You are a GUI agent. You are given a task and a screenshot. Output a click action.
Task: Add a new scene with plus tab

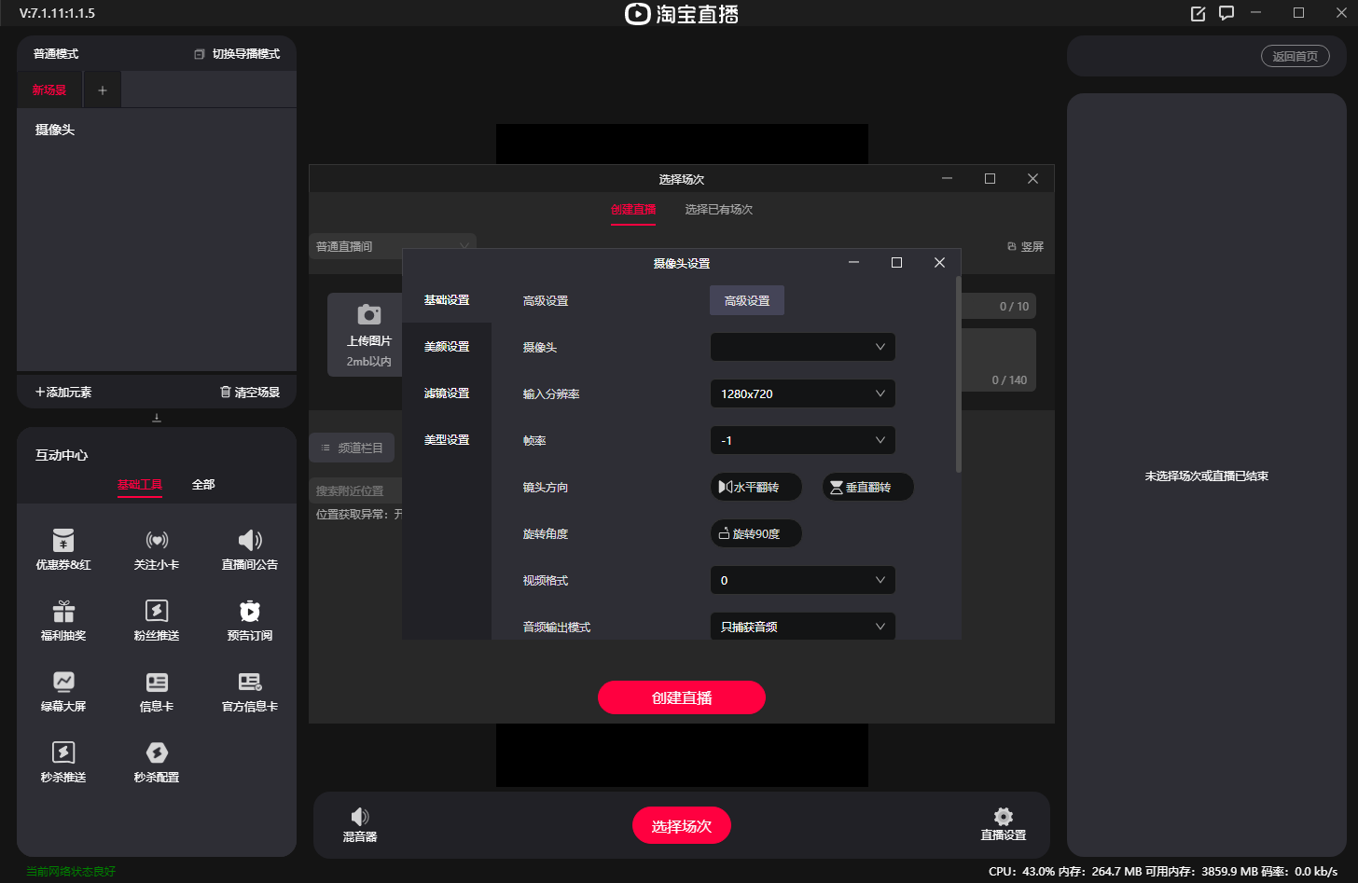click(x=103, y=90)
